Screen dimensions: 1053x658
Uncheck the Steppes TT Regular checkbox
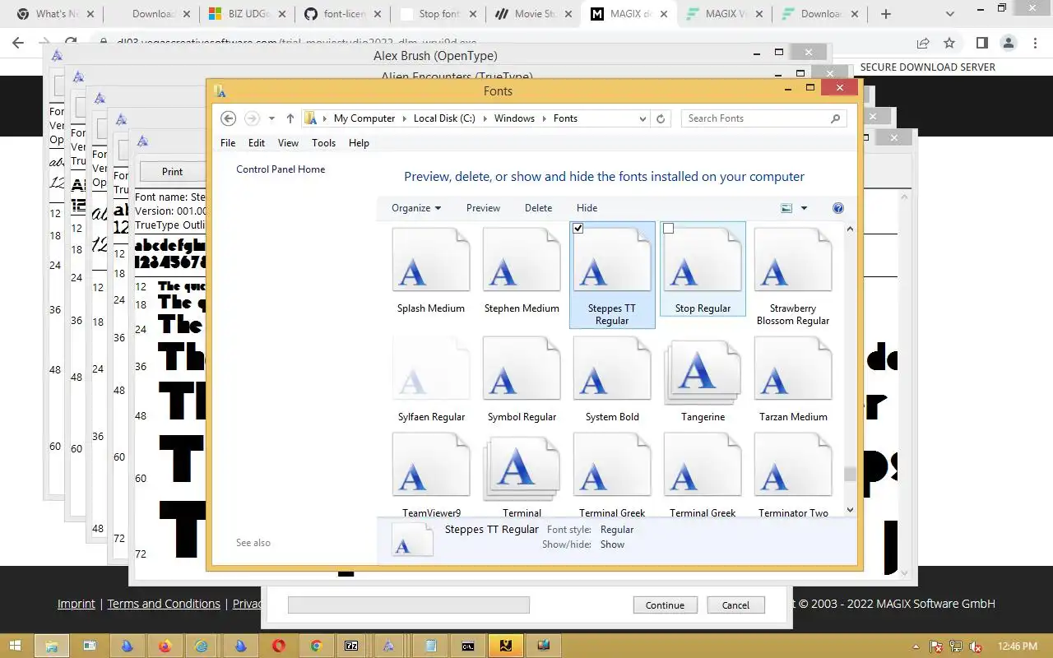pyautogui.click(x=578, y=229)
